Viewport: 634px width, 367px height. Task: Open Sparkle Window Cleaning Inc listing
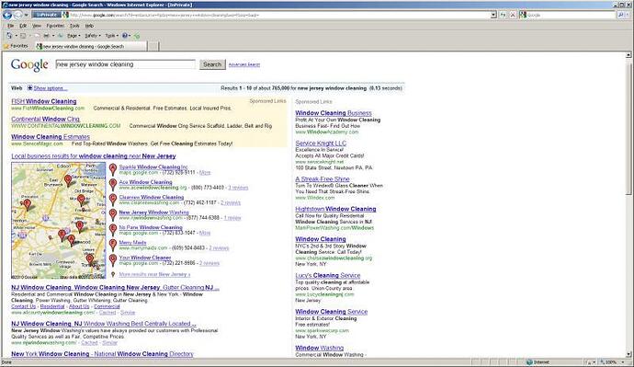point(153,166)
